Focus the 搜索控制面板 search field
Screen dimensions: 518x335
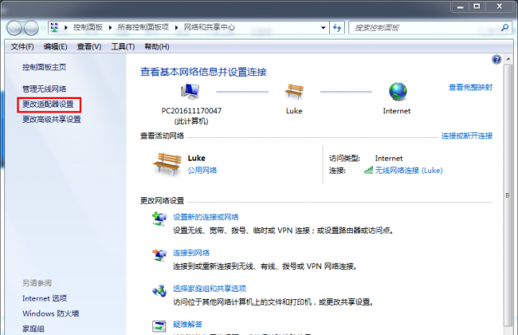pyautogui.click(x=425, y=28)
